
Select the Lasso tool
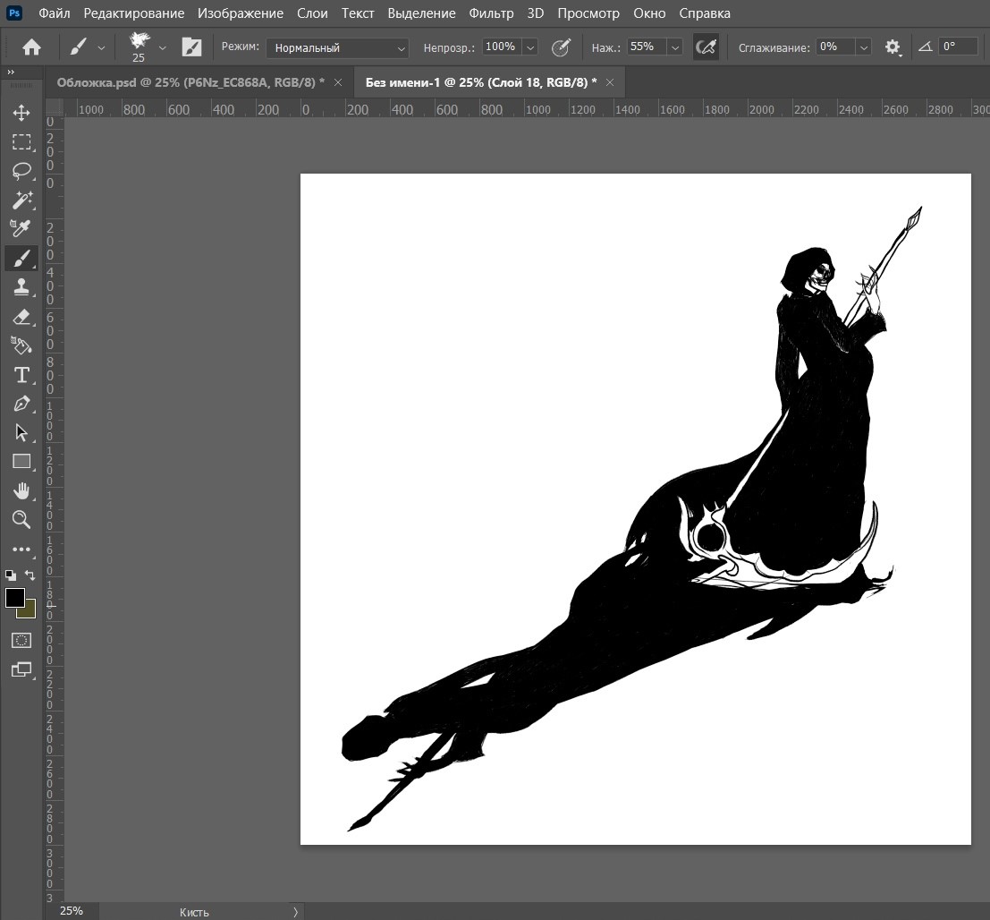click(x=21, y=171)
